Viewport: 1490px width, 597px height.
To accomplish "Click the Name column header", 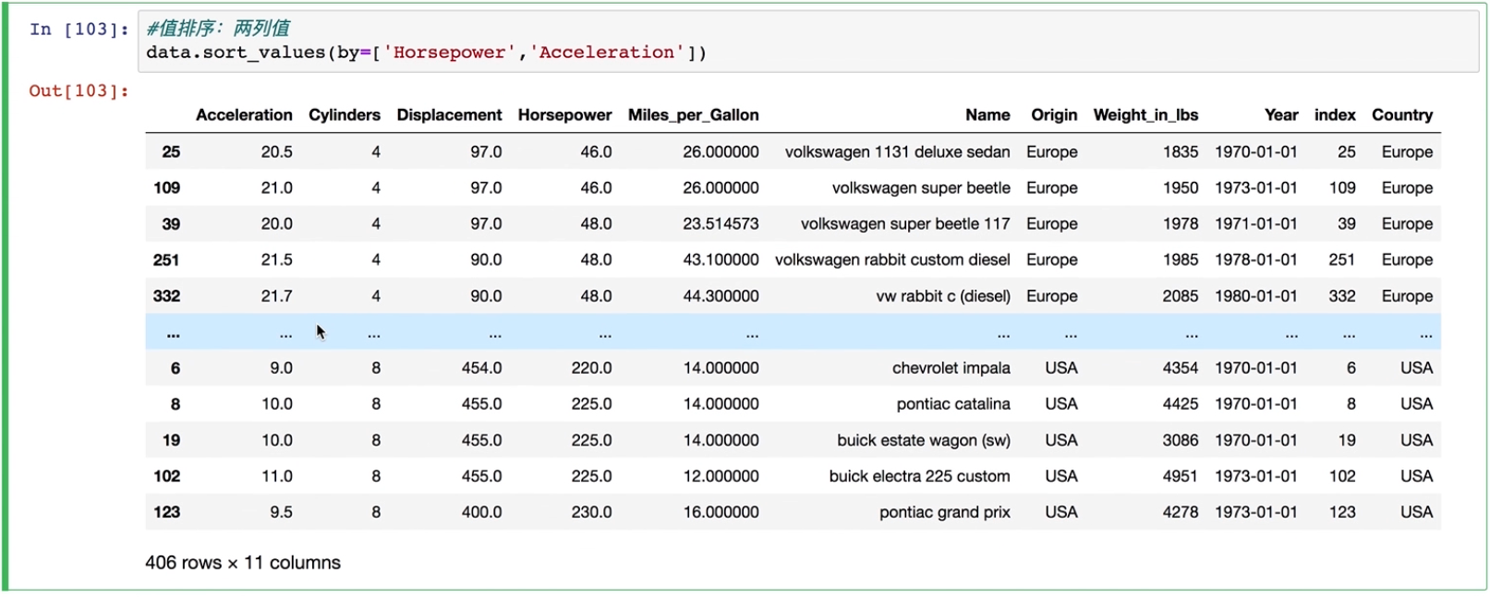I will (x=987, y=115).
